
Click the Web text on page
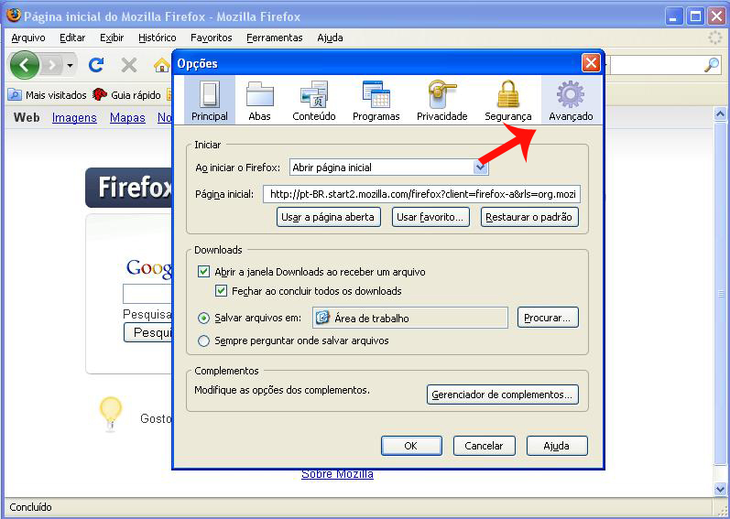point(27,118)
